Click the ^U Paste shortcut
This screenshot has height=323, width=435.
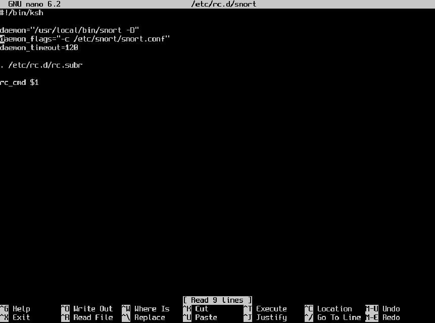tap(200, 317)
